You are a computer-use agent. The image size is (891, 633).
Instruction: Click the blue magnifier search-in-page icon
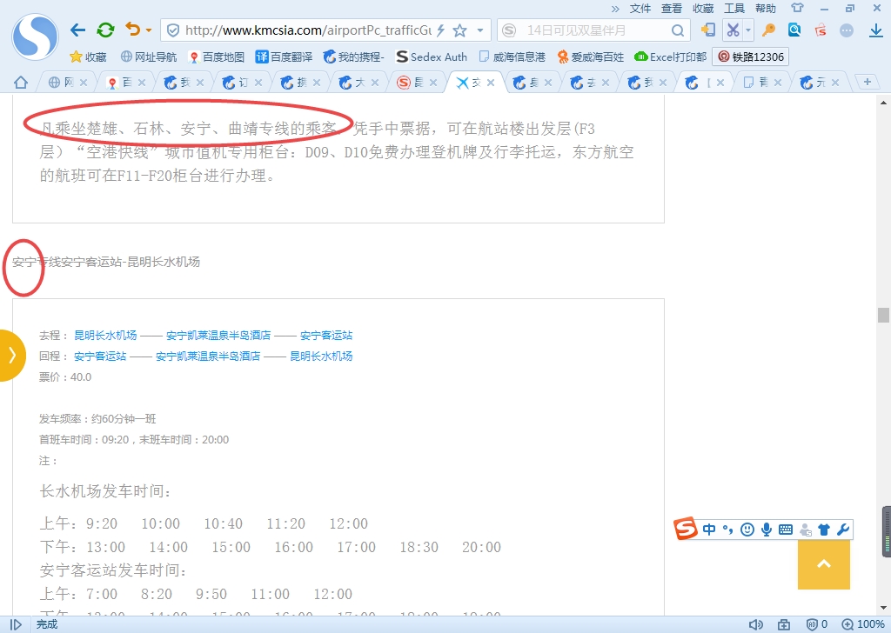(794, 30)
